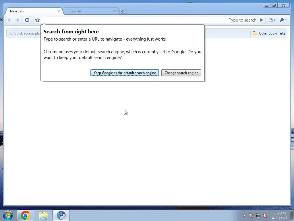Open the page control menu
The image size is (294, 221).
tap(272, 20)
